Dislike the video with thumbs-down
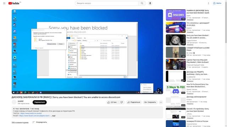This screenshot has width=227, height=127. tap(121, 102)
